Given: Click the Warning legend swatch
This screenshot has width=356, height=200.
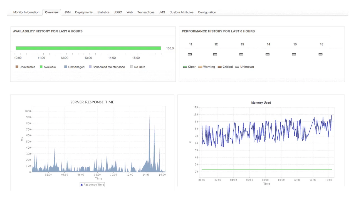Looking at the screenshot, I should tap(200, 67).
